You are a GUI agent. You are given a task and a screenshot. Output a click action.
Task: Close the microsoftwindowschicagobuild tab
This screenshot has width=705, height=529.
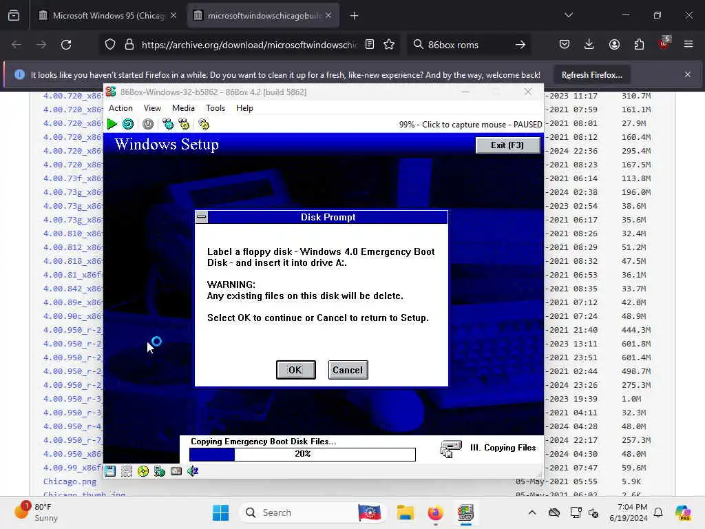[328, 15]
